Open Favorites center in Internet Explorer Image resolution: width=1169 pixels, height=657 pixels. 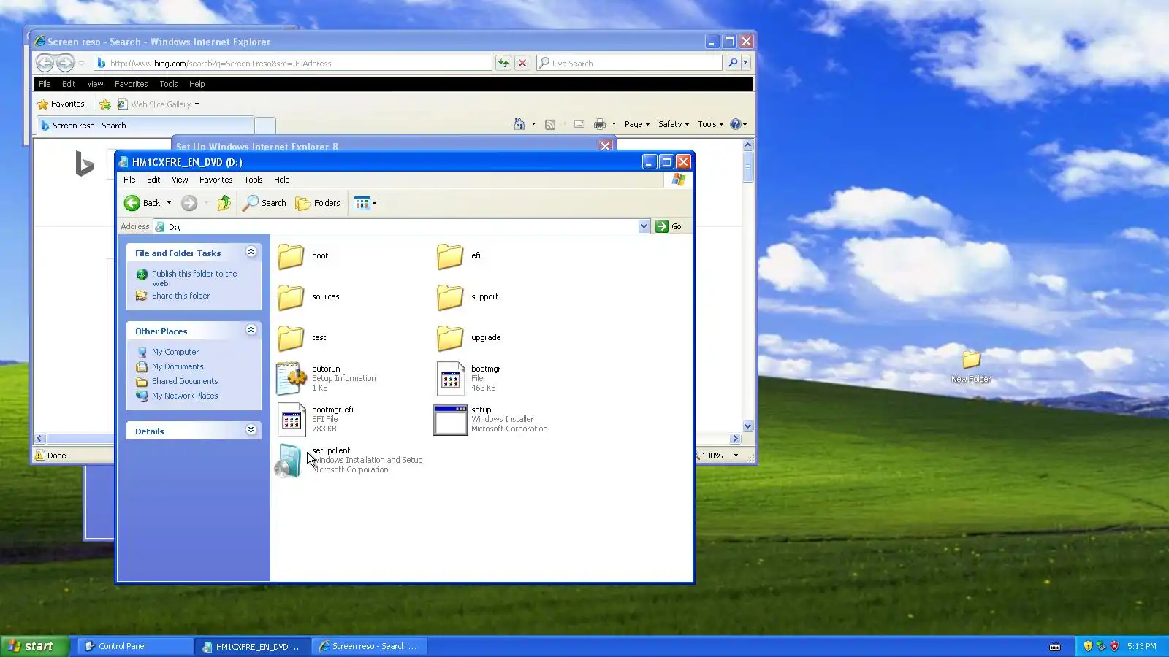point(61,104)
